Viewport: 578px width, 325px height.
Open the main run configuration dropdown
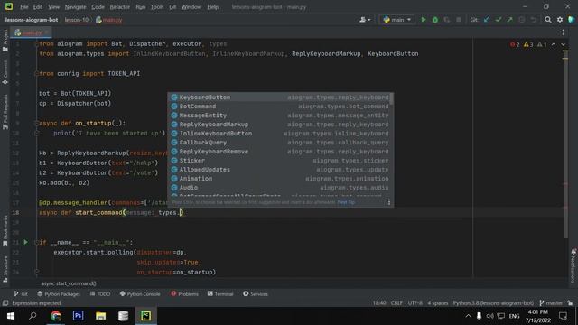397,20
